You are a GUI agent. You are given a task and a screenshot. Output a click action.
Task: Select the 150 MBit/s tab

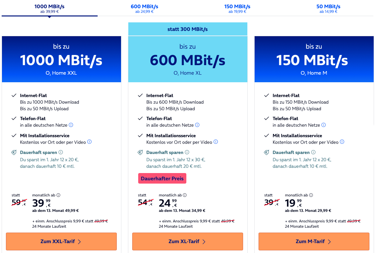(237, 9)
